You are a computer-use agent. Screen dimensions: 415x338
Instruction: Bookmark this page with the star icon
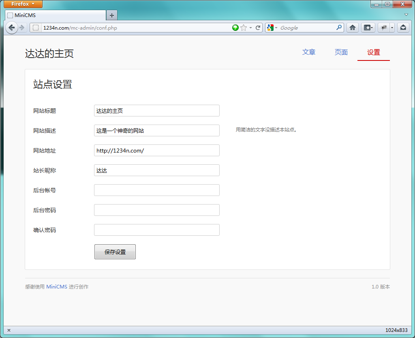click(244, 28)
